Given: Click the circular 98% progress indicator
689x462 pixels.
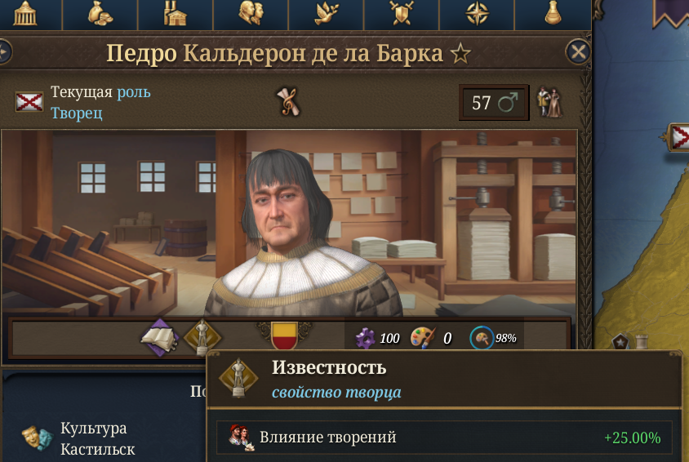Looking at the screenshot, I should click(482, 338).
